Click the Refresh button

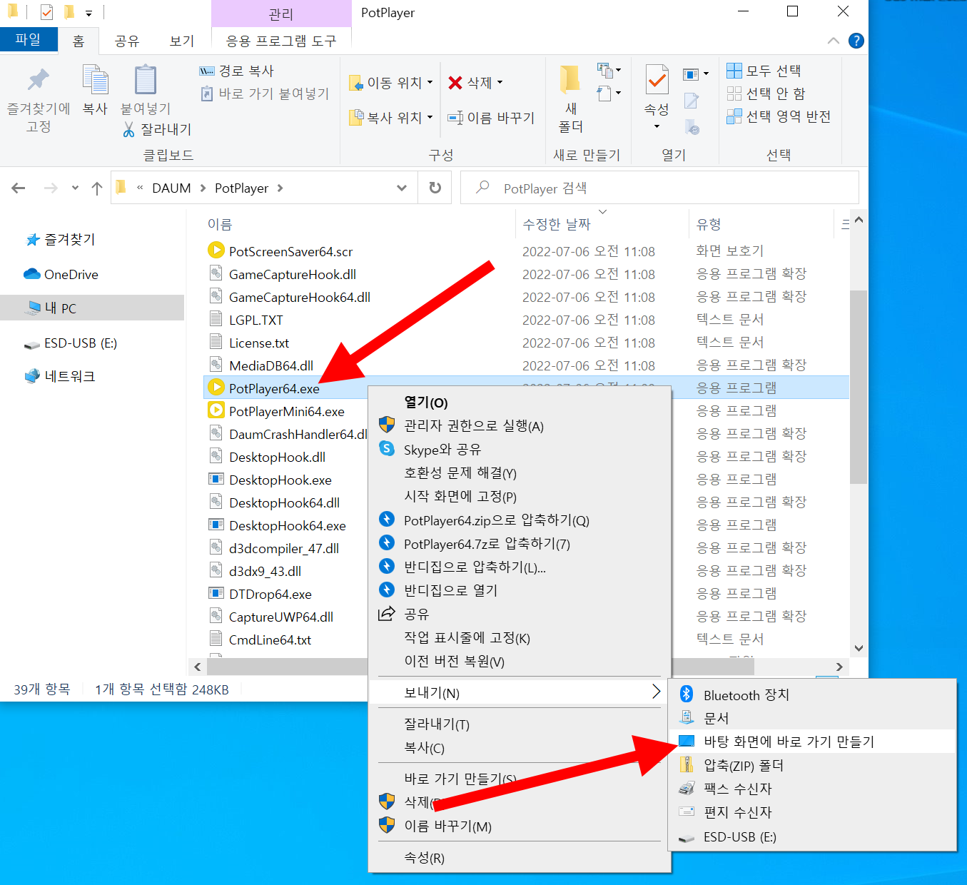[435, 188]
